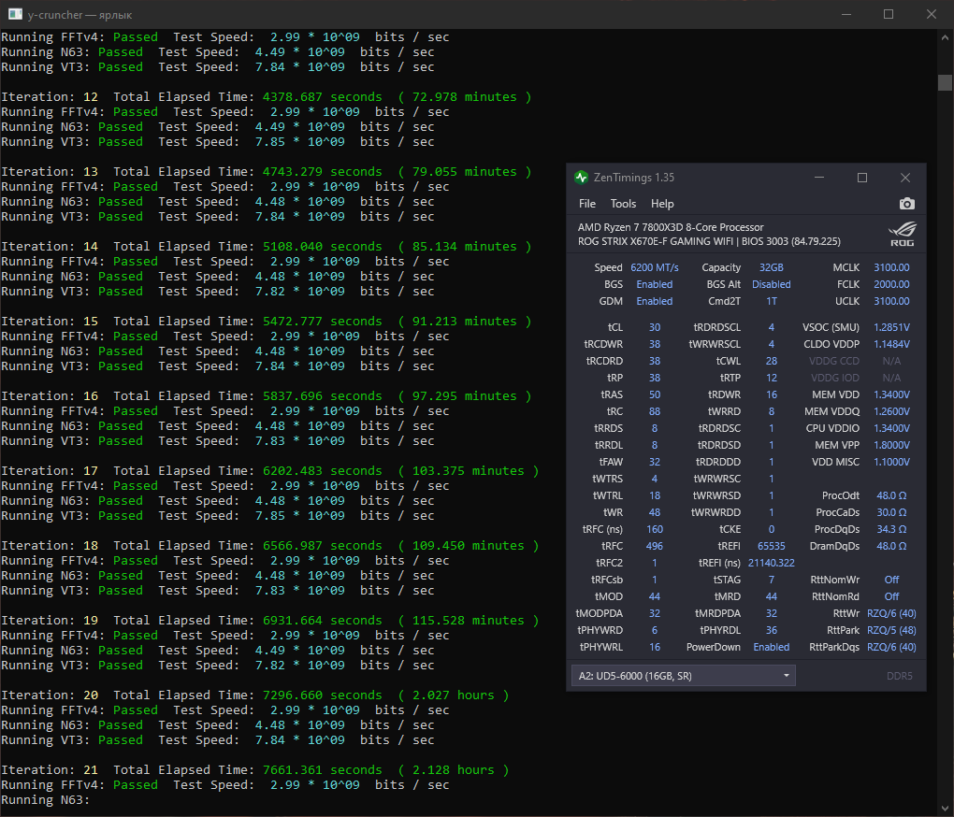Image resolution: width=954 pixels, height=817 pixels.
Task: Open the A2: UD5-6000 memory module dropdown
Action: (x=684, y=675)
